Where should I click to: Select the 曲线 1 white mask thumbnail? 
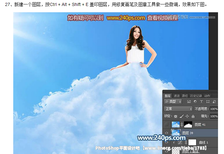192,142
